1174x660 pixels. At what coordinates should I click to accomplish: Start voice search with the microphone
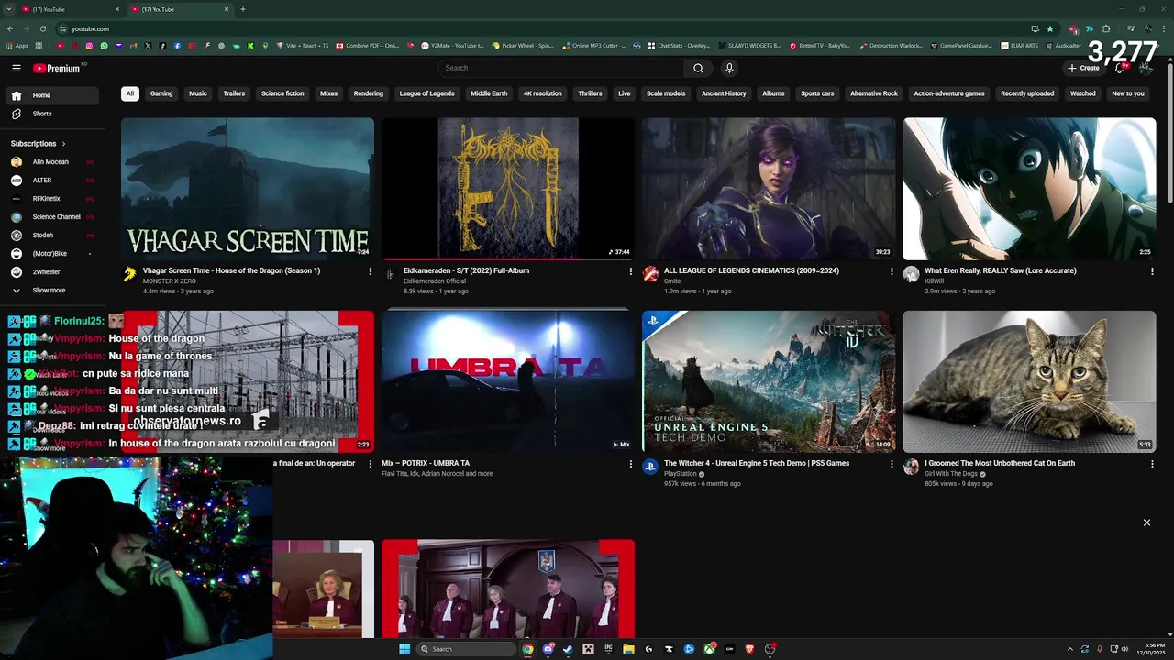point(729,68)
